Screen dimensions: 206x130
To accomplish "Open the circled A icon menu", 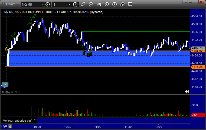I will (115, 4).
